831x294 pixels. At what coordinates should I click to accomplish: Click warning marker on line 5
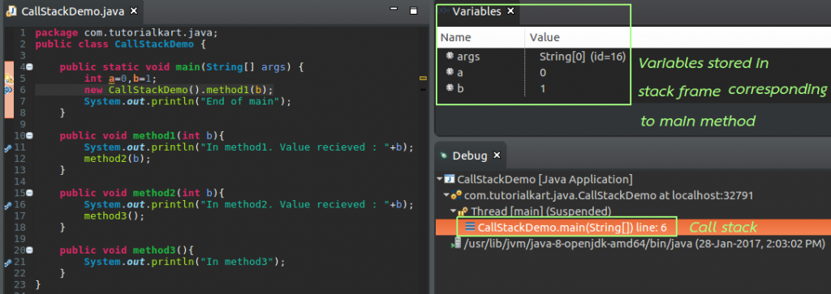8,79
